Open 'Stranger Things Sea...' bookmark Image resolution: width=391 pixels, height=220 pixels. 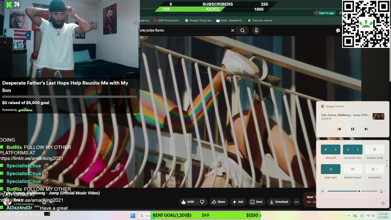[199, 20]
